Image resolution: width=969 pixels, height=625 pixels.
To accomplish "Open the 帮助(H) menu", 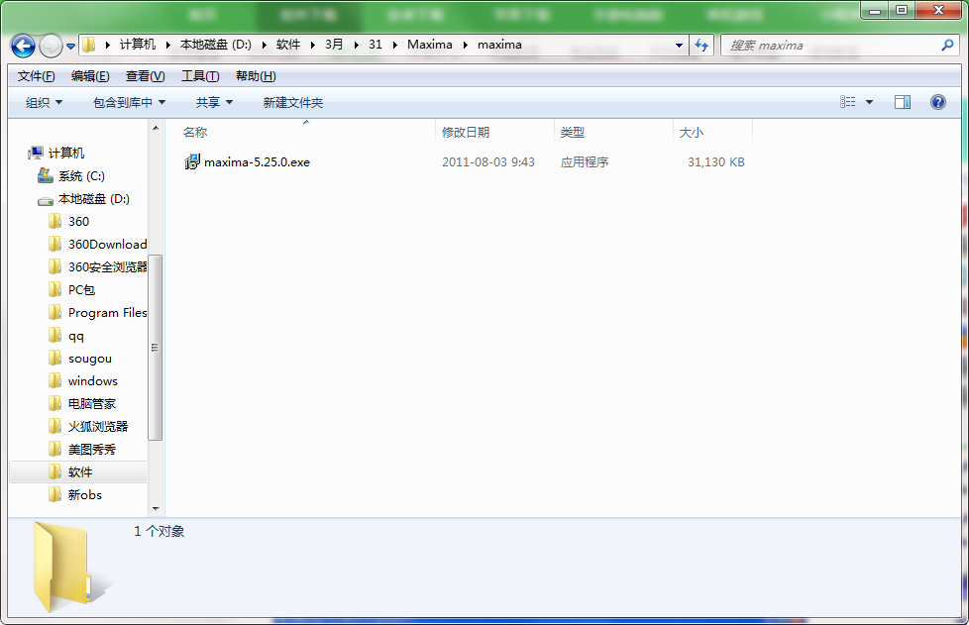I will tap(256, 76).
